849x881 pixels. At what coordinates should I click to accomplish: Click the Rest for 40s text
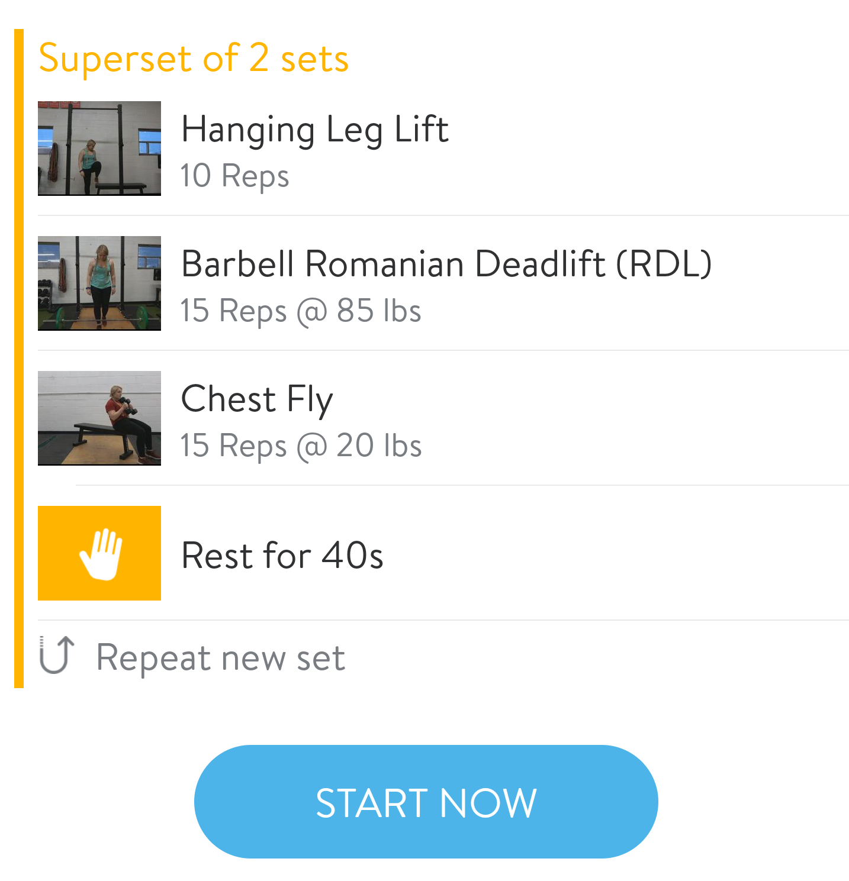pos(282,556)
